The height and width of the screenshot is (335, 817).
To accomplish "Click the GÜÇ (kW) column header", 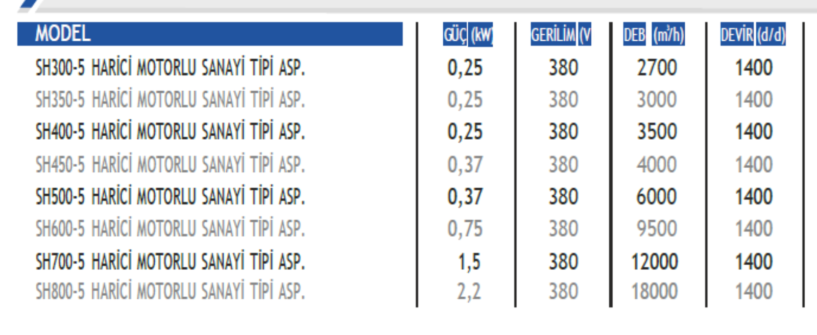I will point(468,35).
